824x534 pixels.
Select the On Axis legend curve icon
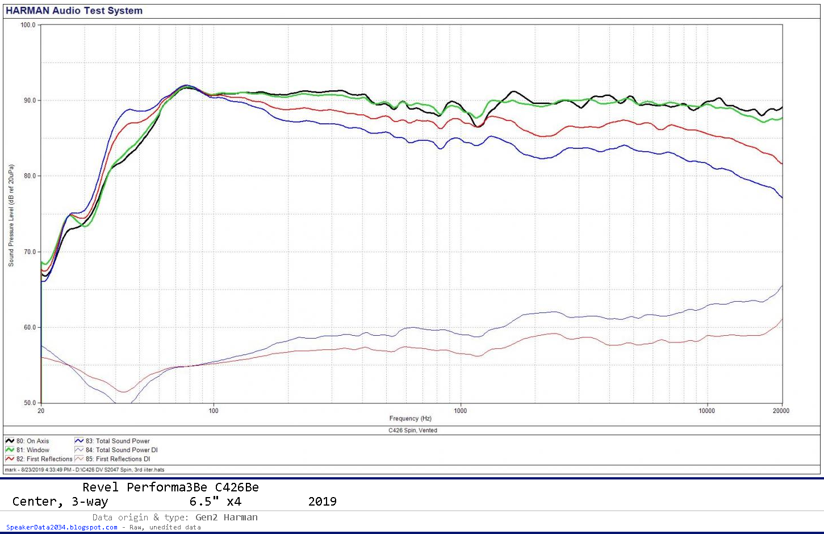pos(9,441)
